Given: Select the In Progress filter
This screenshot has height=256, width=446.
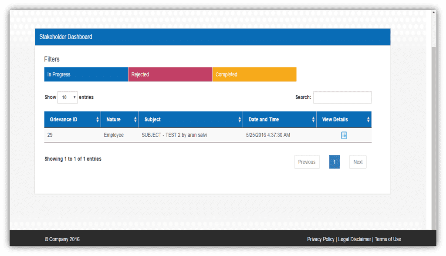Looking at the screenshot, I should (x=86, y=74).
